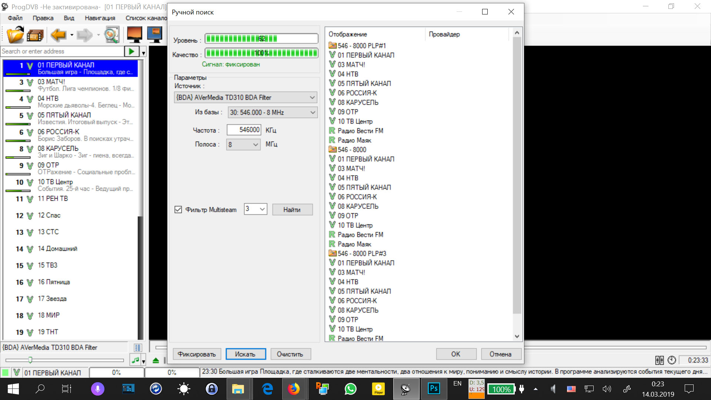
Task: Click the Отображение column header
Action: (375, 34)
